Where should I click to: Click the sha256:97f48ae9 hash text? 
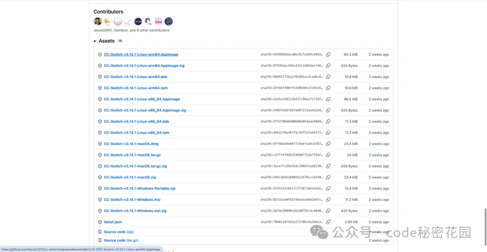[292, 144]
